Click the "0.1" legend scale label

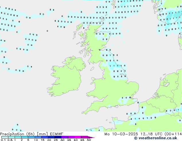tap(3, 140)
